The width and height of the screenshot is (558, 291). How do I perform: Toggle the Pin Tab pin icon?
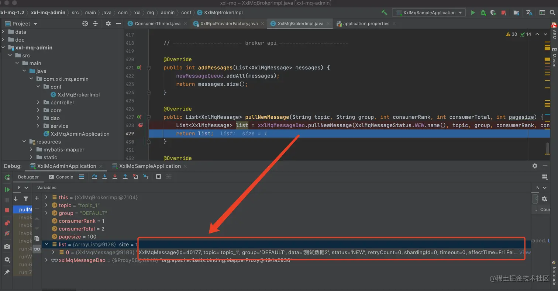7,272
